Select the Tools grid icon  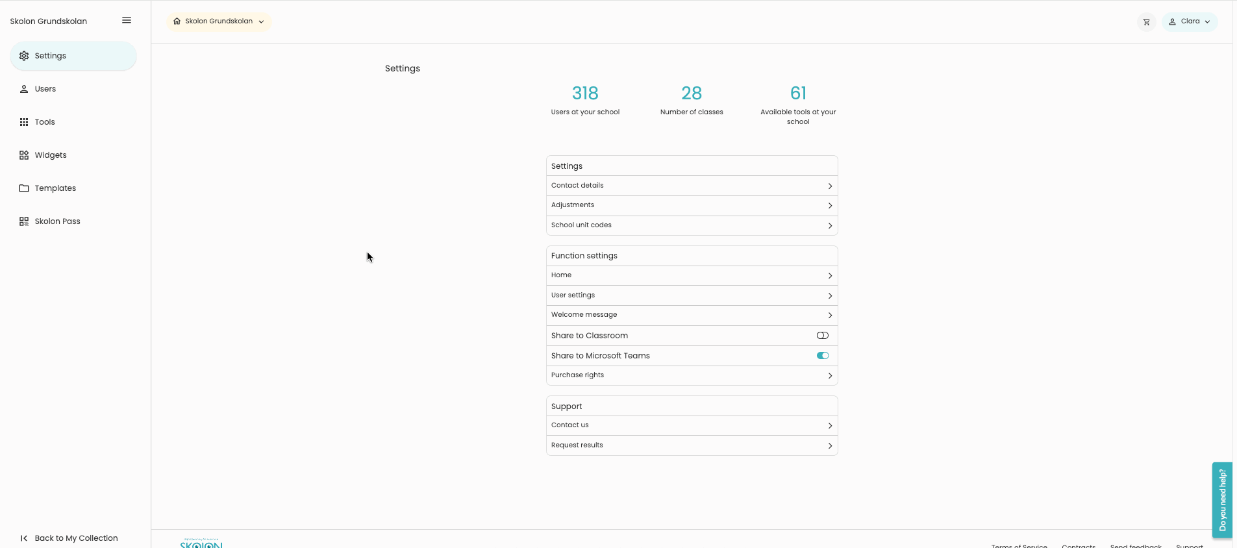click(x=23, y=121)
